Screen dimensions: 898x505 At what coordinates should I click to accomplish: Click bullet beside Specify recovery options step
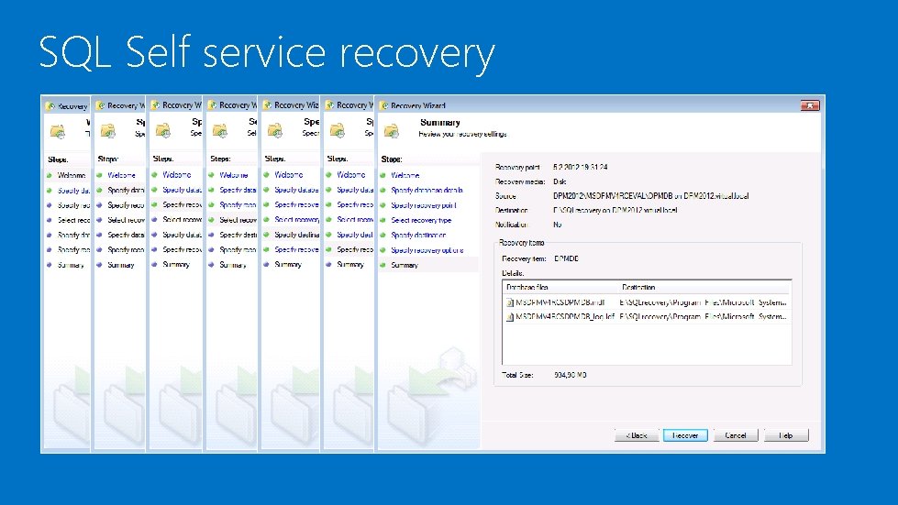[383, 250]
